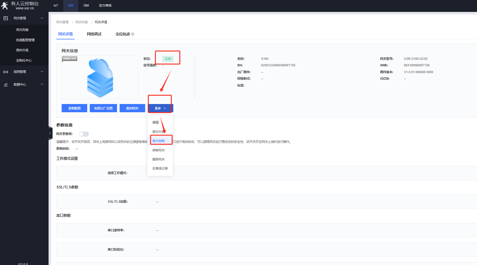Click the 参数配置 button

point(74,108)
